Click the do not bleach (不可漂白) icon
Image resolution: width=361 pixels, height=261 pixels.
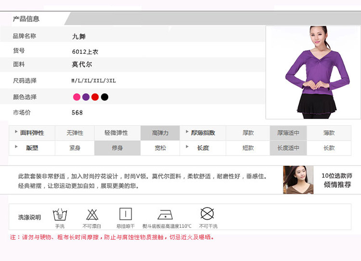[x=92, y=214]
